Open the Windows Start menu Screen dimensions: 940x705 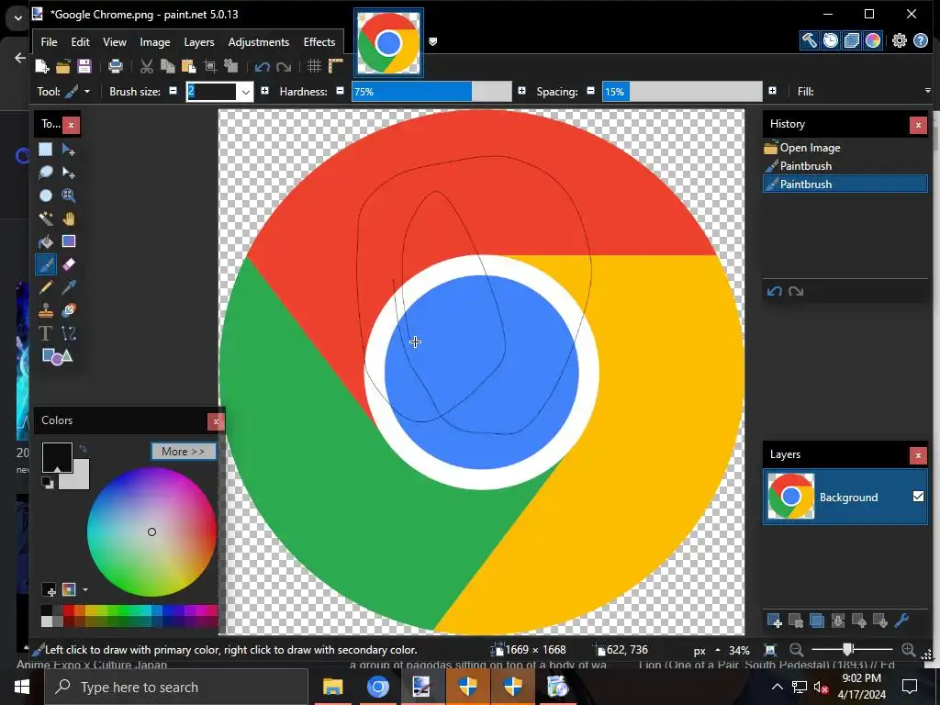coord(22,687)
